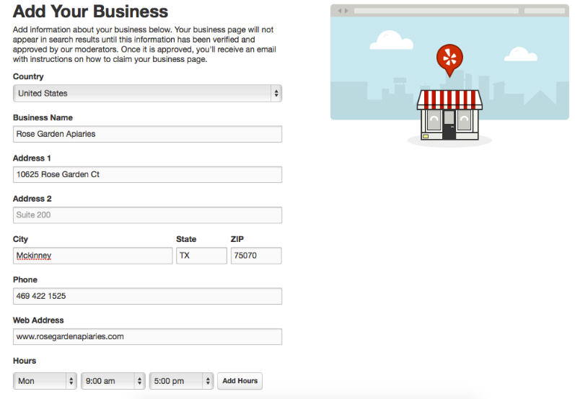
Task: Click the Address 2 label
Action: click(32, 199)
